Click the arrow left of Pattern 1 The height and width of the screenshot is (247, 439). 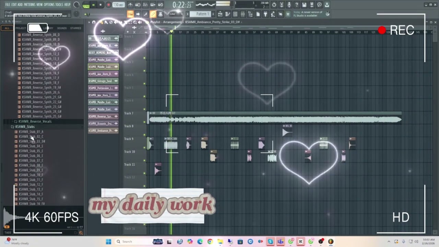click(x=188, y=14)
